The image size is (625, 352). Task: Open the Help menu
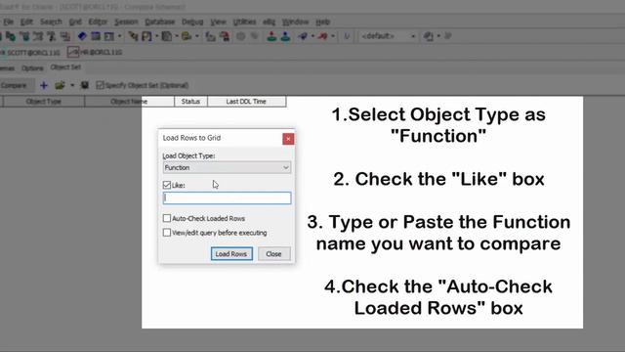click(323, 22)
